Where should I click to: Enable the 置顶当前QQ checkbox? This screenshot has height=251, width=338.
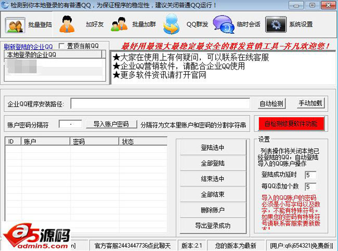point(62,46)
